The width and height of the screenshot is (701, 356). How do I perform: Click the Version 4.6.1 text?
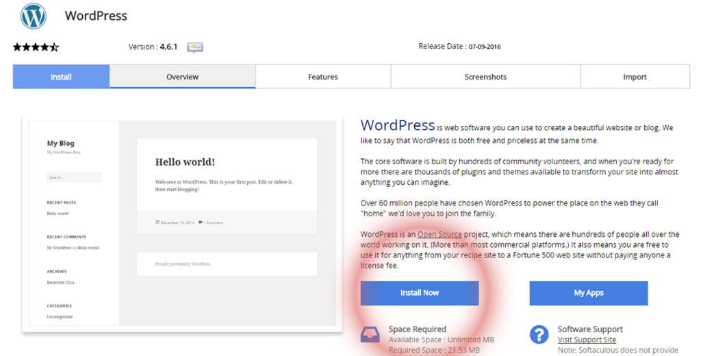point(153,47)
